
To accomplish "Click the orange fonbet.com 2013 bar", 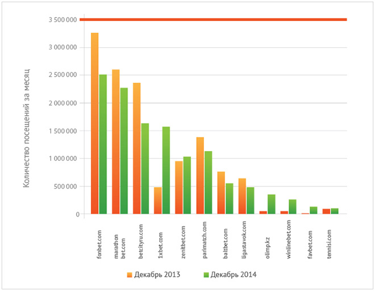I will [x=95, y=123].
